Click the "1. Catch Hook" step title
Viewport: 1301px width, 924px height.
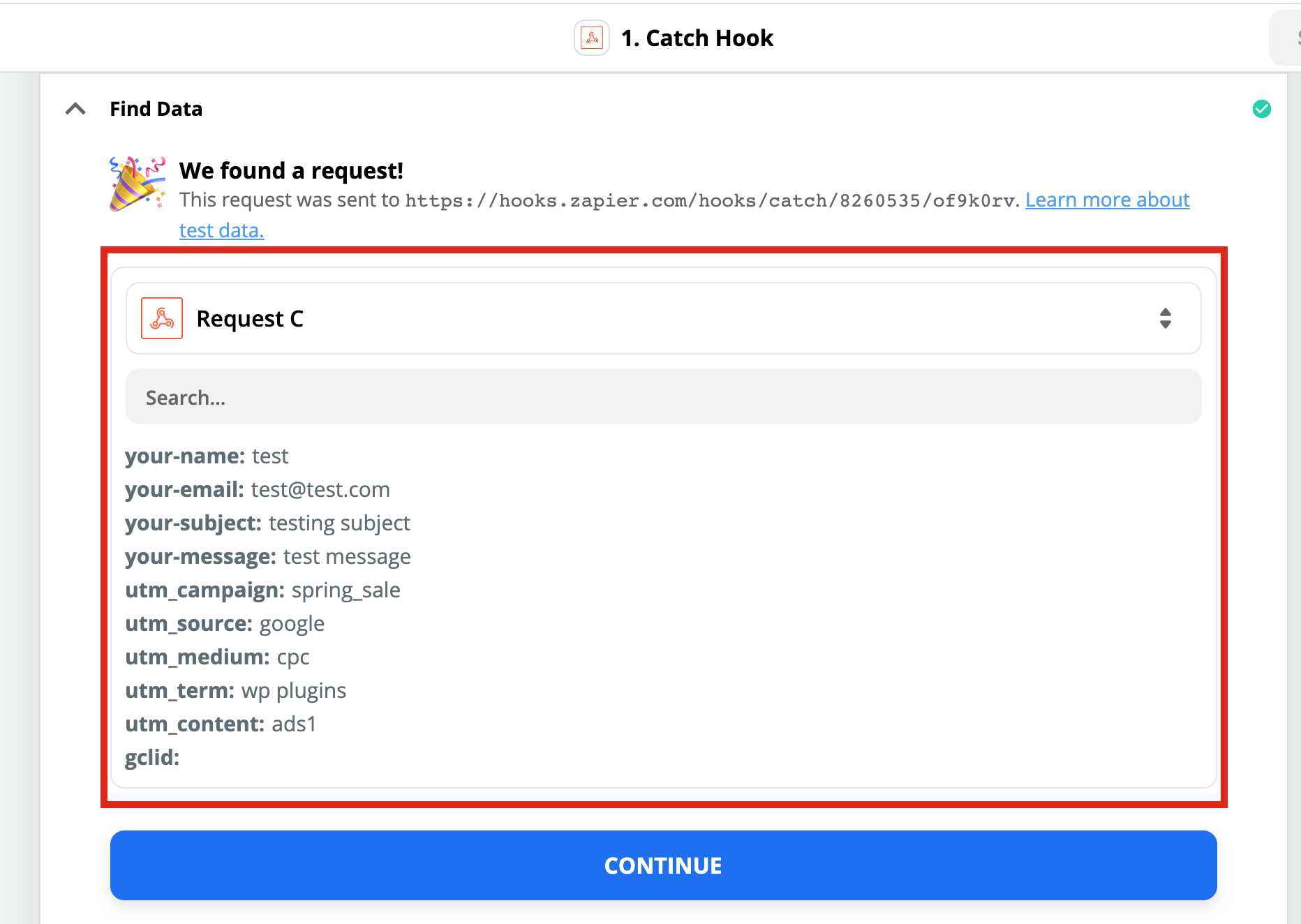pyautogui.click(x=697, y=38)
